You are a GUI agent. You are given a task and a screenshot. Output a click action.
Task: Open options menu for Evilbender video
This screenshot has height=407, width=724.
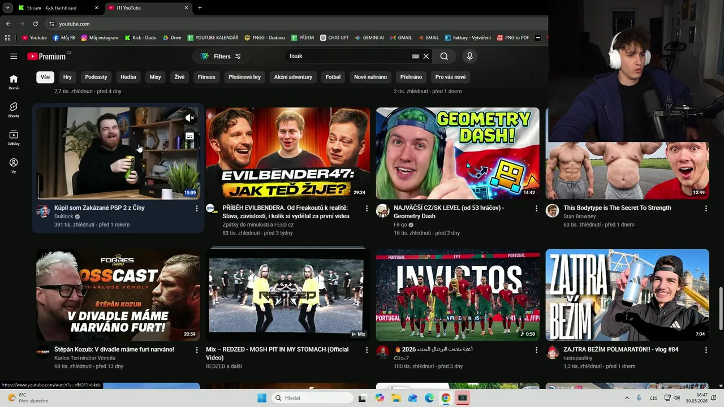pyautogui.click(x=367, y=209)
